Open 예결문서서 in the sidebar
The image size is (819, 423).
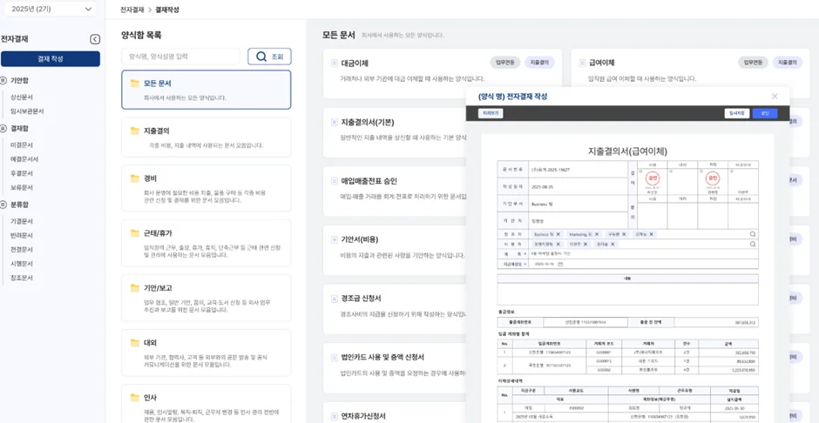(x=24, y=159)
